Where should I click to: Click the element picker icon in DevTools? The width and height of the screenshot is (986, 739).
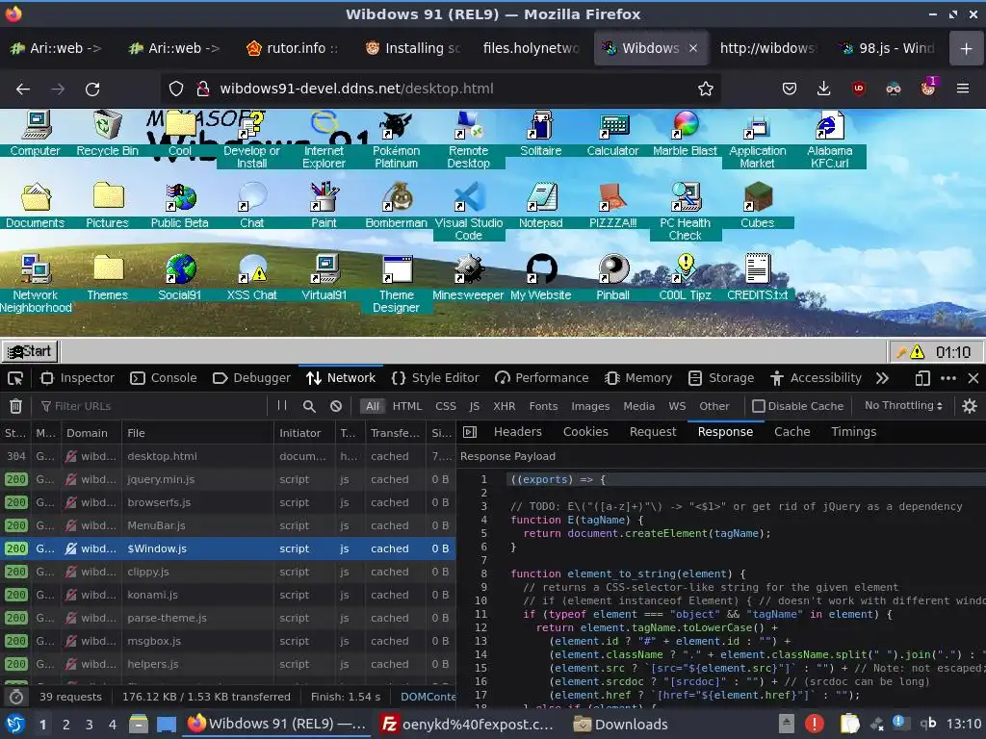click(15, 378)
